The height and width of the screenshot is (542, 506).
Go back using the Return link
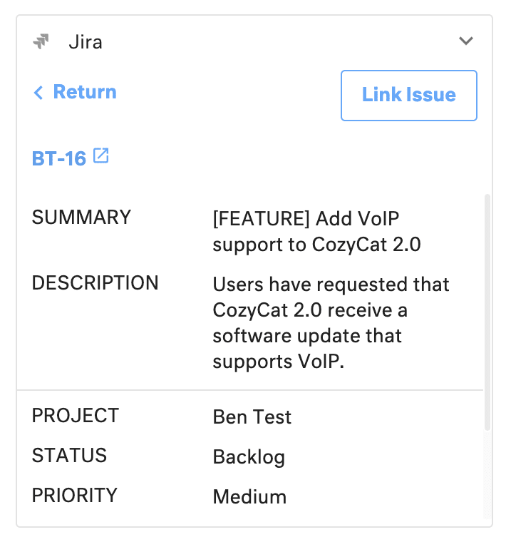click(84, 92)
